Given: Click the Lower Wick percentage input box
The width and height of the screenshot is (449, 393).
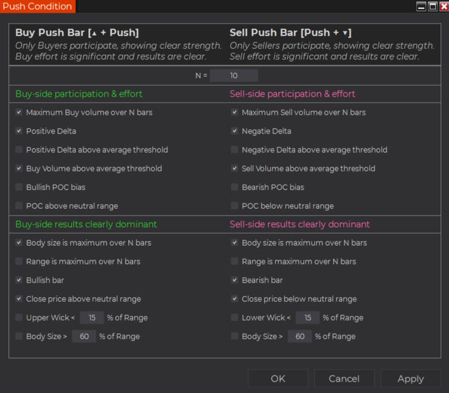Looking at the screenshot, I should 307,318.
